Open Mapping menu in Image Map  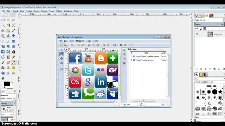[x=80, y=41]
